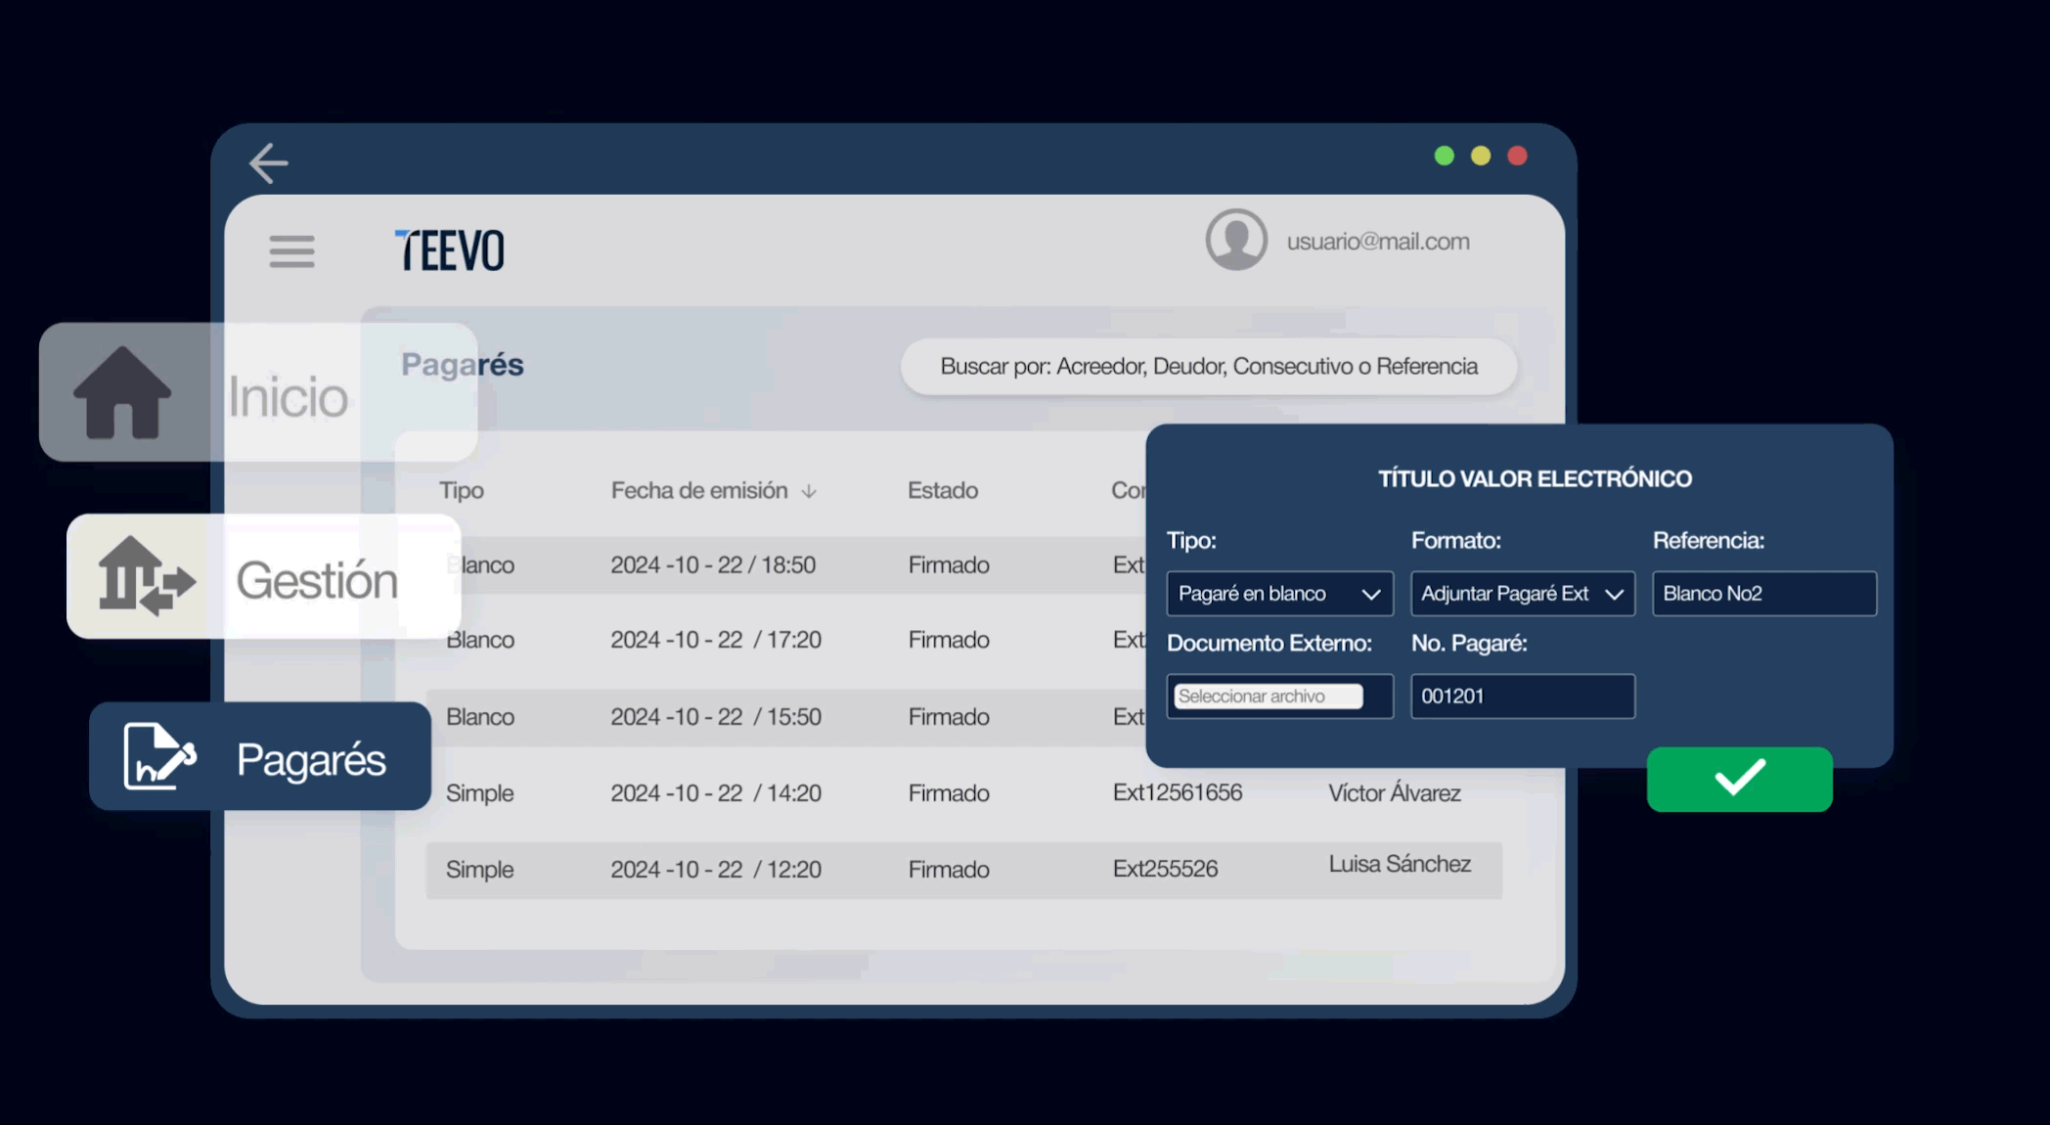Click the green window control dot
The width and height of the screenshot is (2050, 1125).
pos(1444,156)
